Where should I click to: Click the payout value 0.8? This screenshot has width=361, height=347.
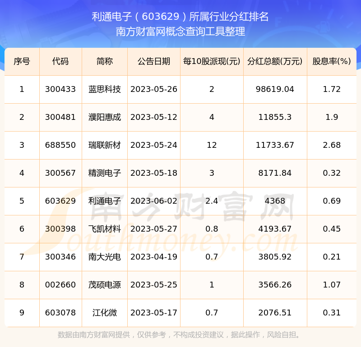(x=212, y=229)
